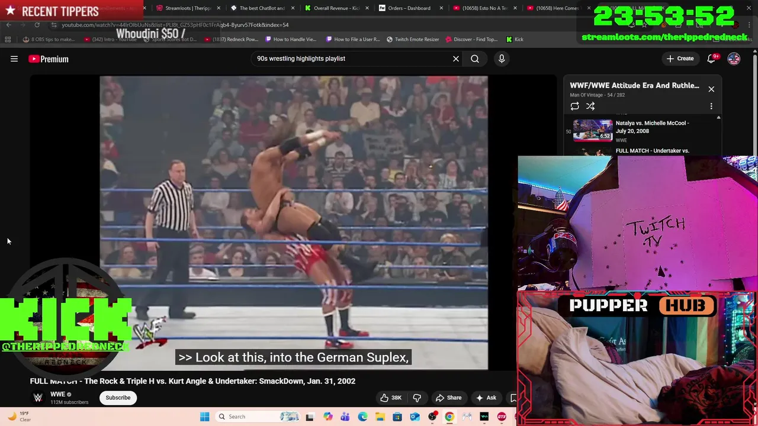Dislike the video

(417, 398)
